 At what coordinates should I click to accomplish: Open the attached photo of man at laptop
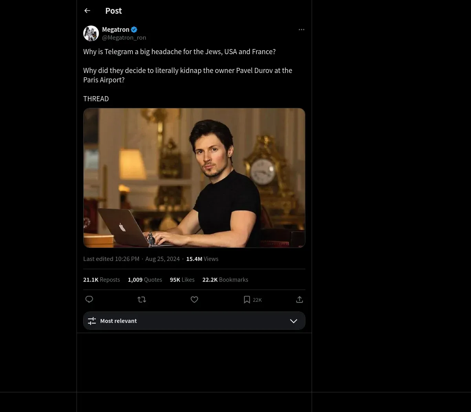[x=194, y=178]
